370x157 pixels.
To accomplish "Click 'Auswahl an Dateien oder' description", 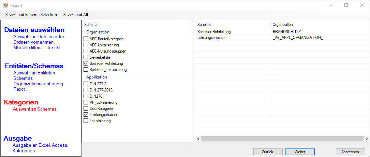I will click(39, 37).
